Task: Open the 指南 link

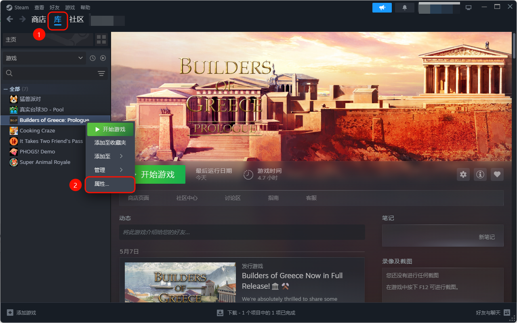Action: coord(273,198)
